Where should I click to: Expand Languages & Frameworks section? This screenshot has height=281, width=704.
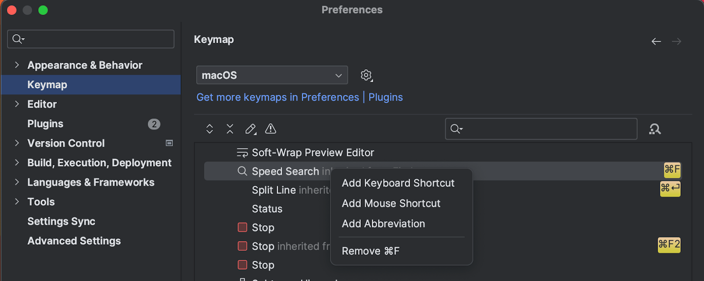click(x=17, y=182)
